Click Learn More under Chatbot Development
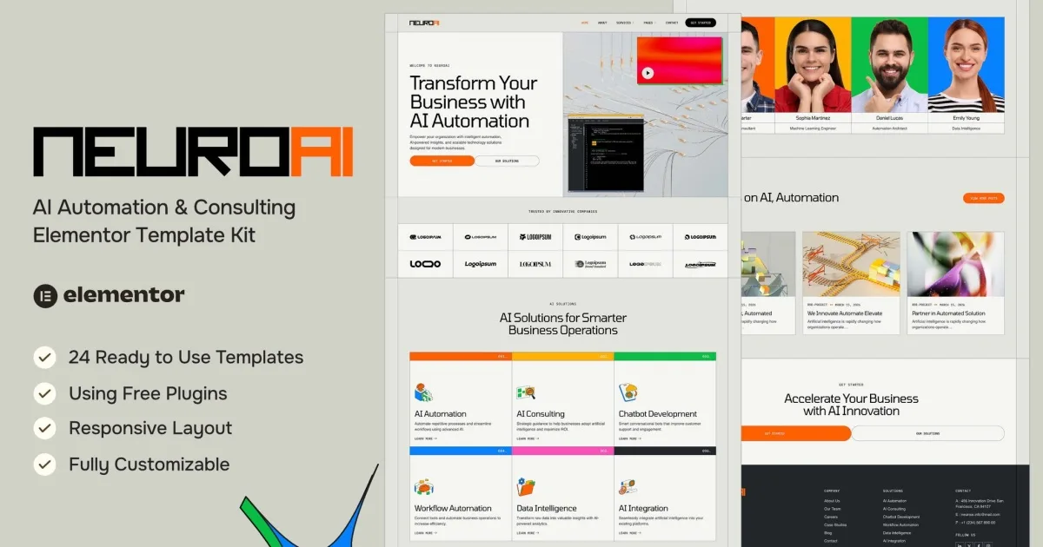 629,438
